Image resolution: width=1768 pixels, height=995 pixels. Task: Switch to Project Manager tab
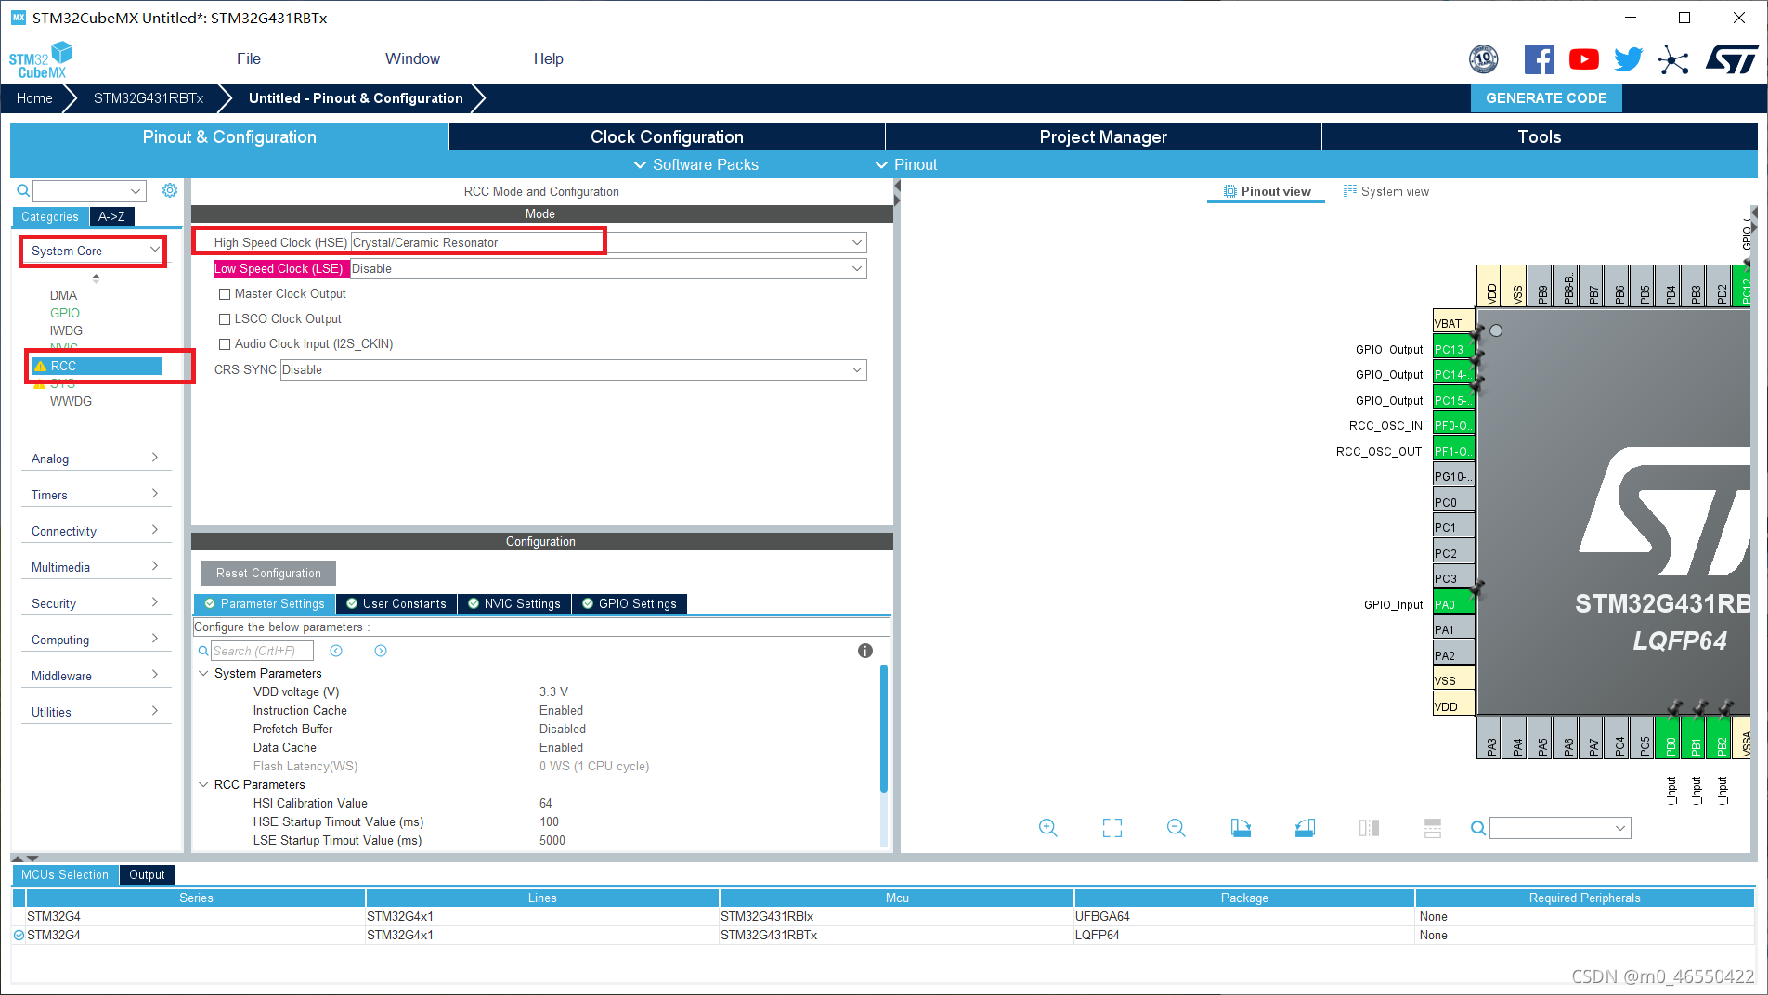pos(1103,136)
